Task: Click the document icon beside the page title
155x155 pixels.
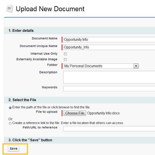Action: 10,8
